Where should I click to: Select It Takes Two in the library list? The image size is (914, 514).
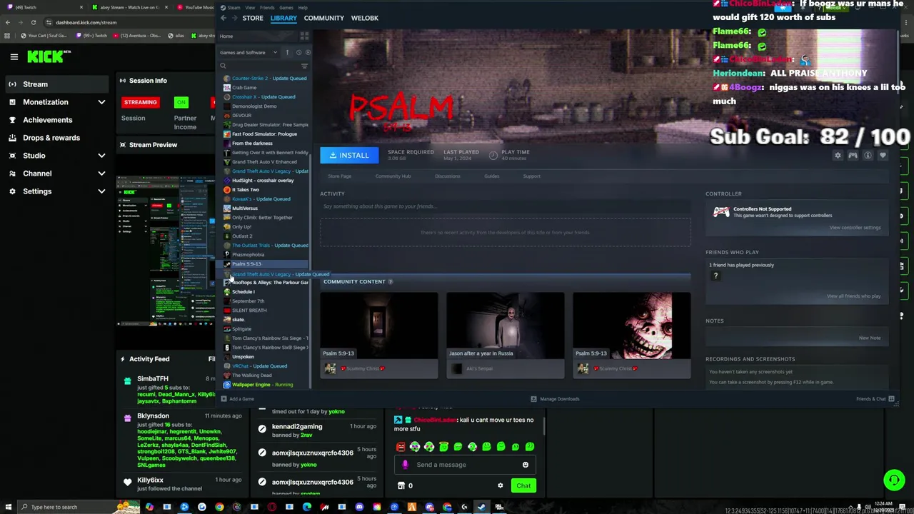pyautogui.click(x=245, y=190)
